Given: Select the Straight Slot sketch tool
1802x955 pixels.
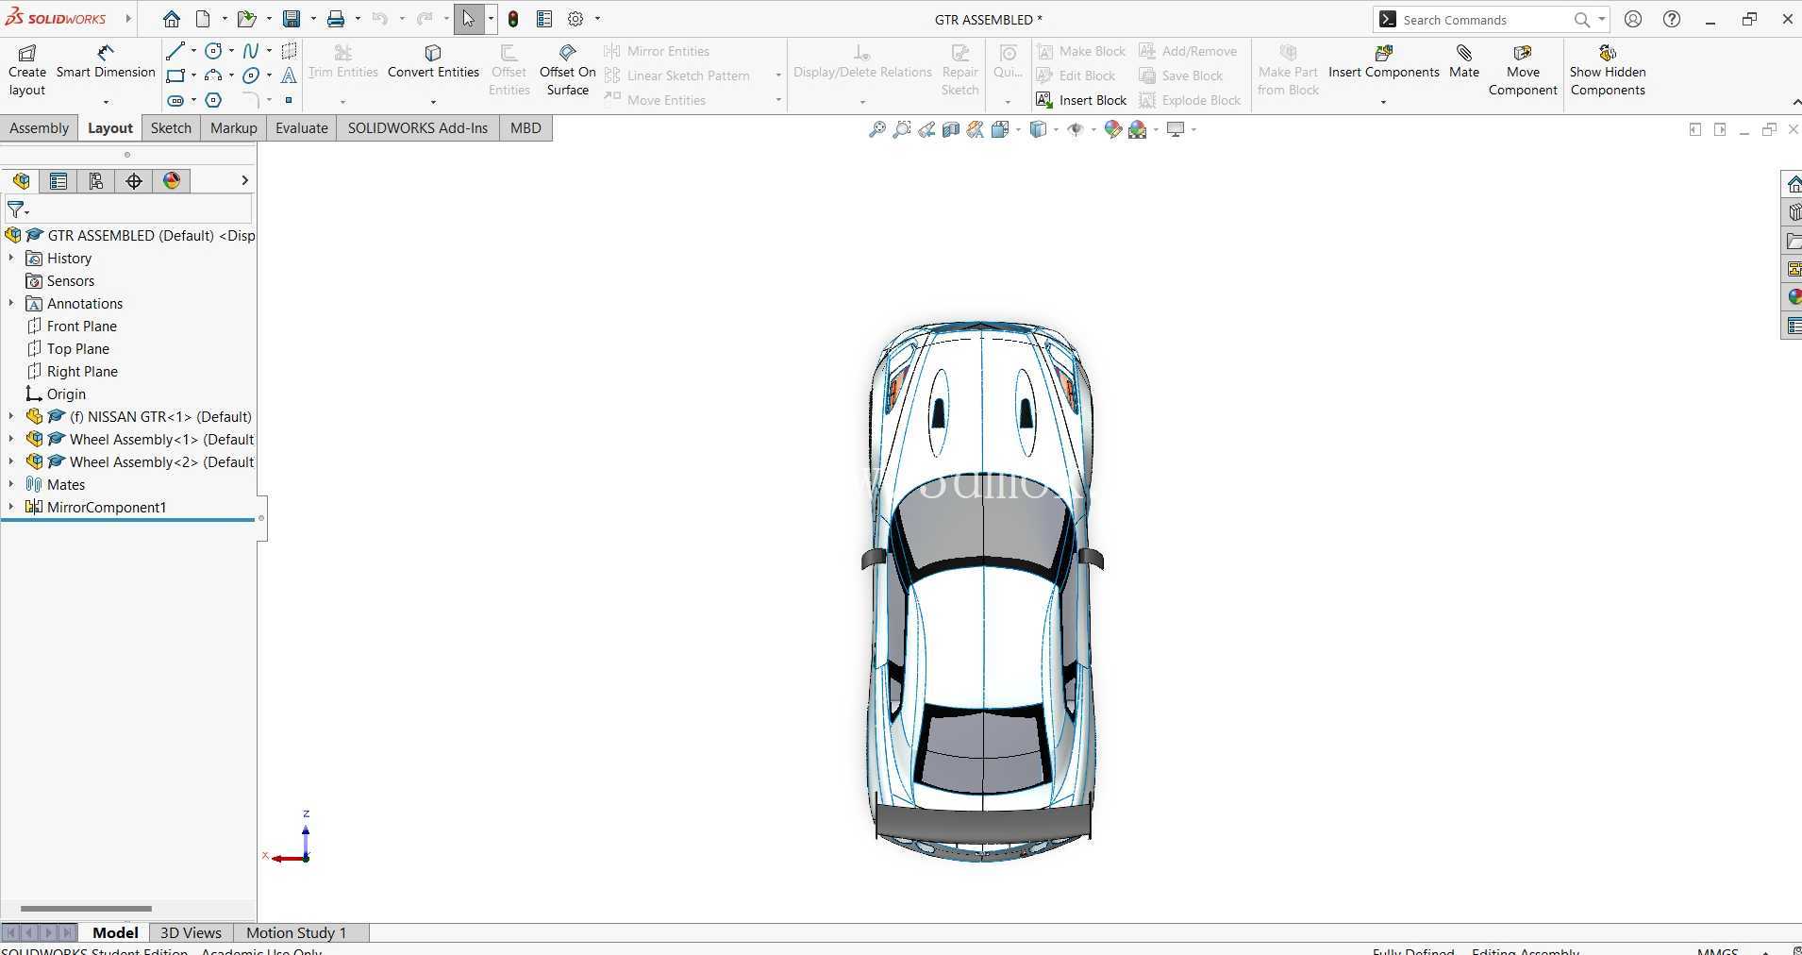Looking at the screenshot, I should click(175, 100).
